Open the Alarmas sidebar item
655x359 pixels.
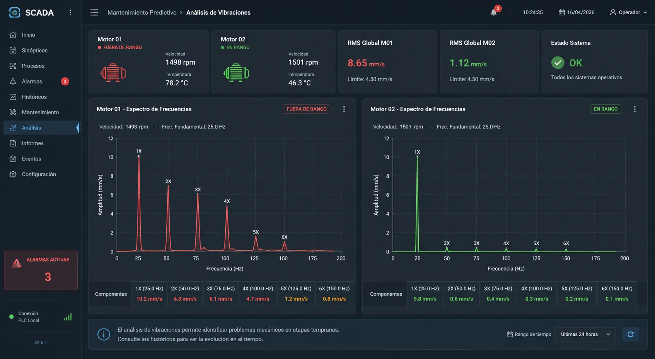pos(41,81)
